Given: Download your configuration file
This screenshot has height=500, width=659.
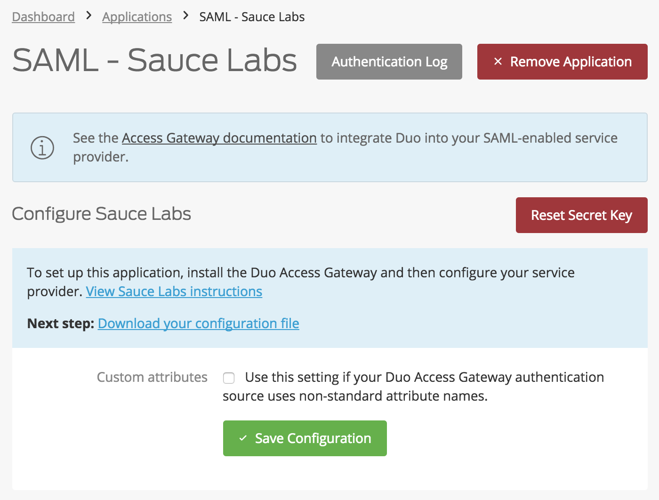Looking at the screenshot, I should [198, 323].
